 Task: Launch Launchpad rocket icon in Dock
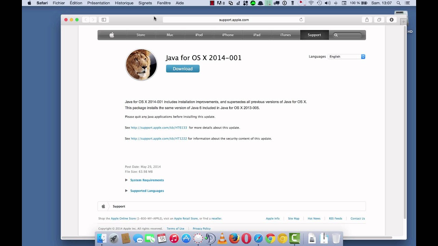[114, 238]
